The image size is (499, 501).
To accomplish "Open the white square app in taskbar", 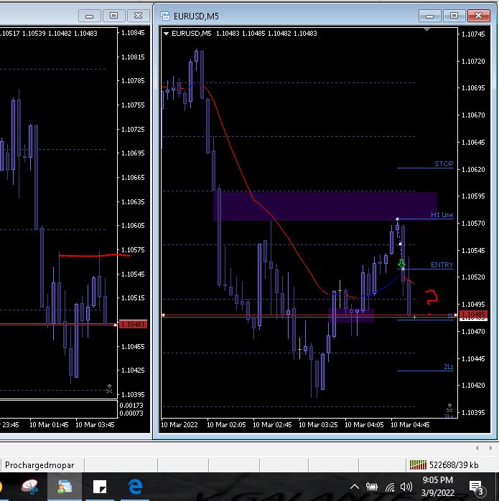I will click(x=100, y=487).
